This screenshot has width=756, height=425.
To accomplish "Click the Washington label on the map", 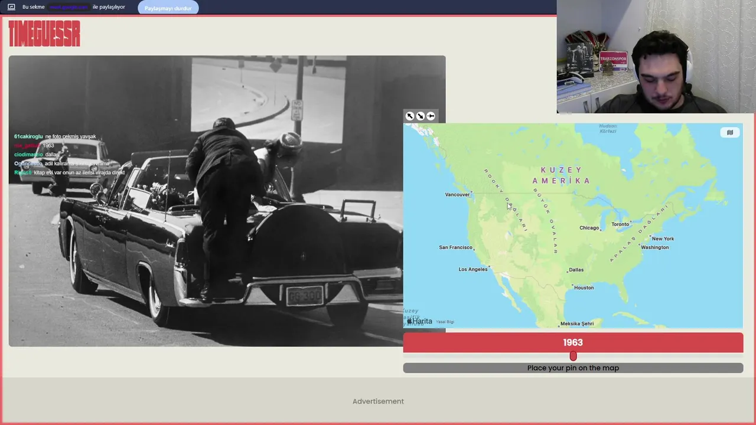I will 655,247.
